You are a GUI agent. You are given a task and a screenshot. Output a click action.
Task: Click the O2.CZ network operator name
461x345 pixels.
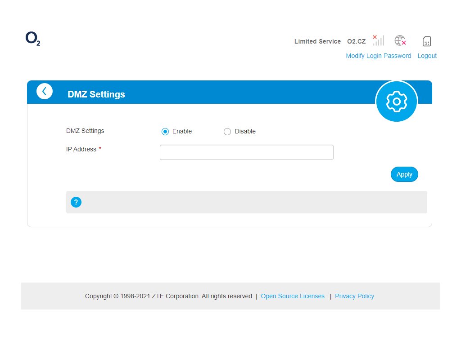(x=356, y=41)
